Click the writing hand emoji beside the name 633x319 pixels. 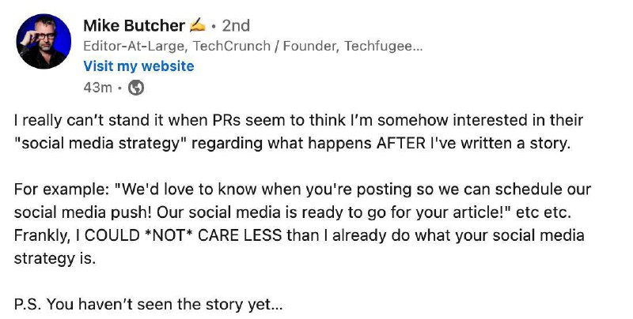197,26
